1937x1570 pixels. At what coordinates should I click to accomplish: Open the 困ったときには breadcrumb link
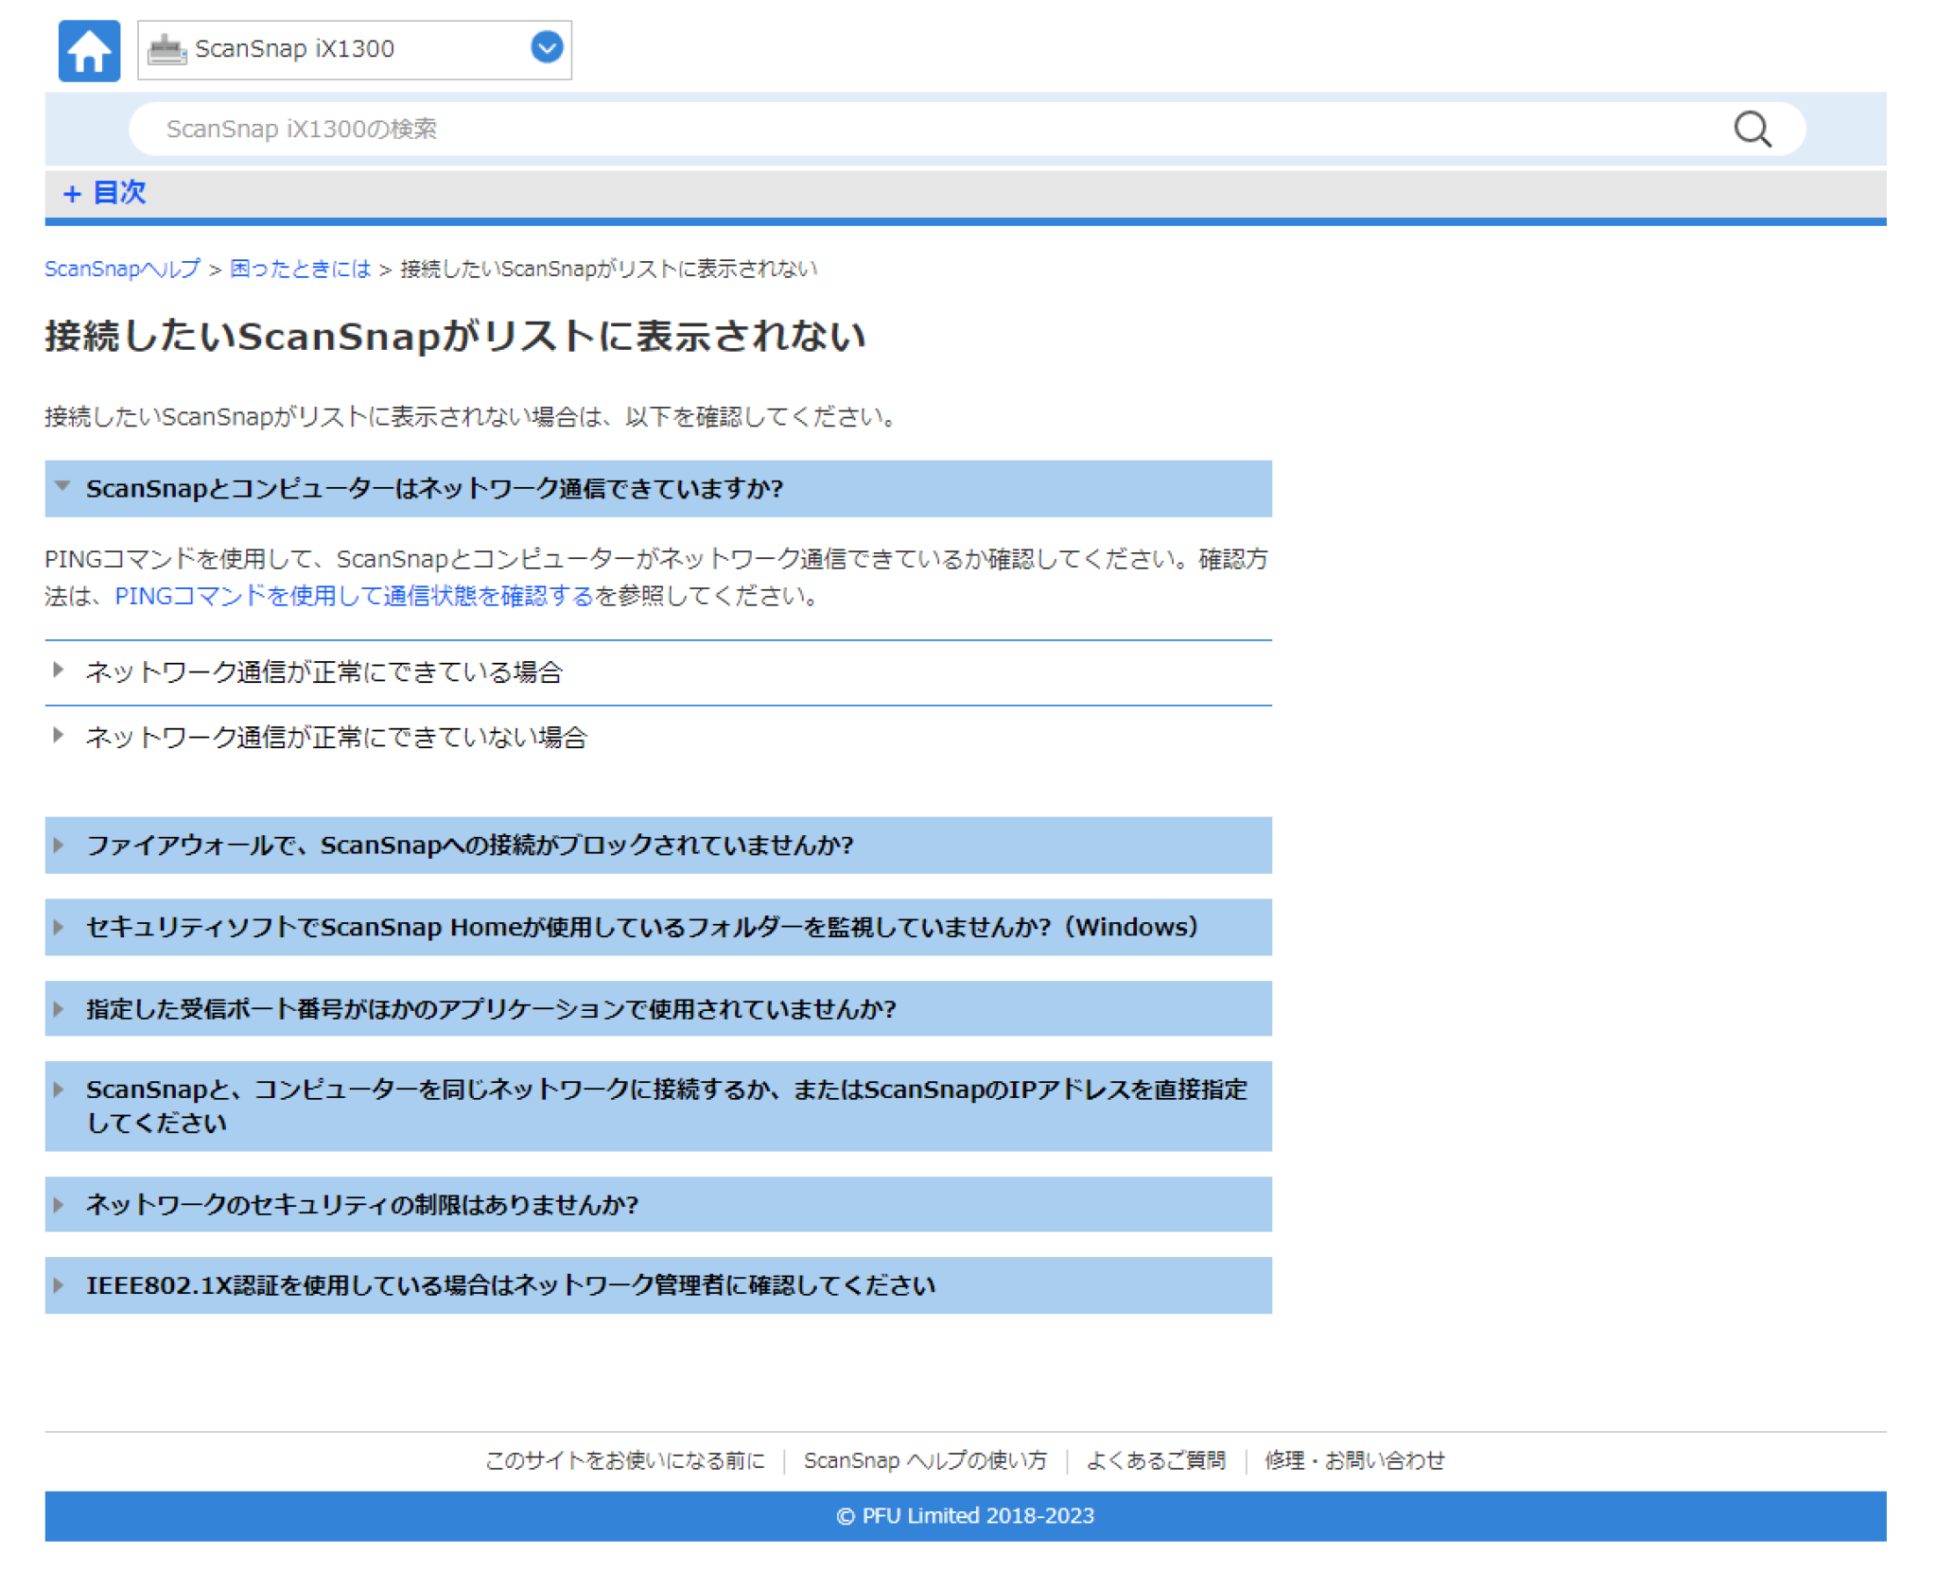[300, 269]
